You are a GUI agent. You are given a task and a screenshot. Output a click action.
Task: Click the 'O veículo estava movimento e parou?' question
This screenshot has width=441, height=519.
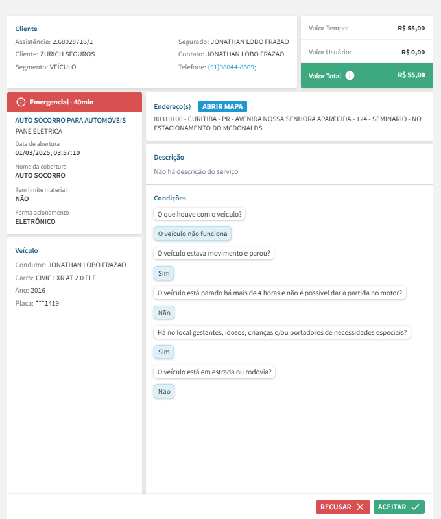coord(213,253)
